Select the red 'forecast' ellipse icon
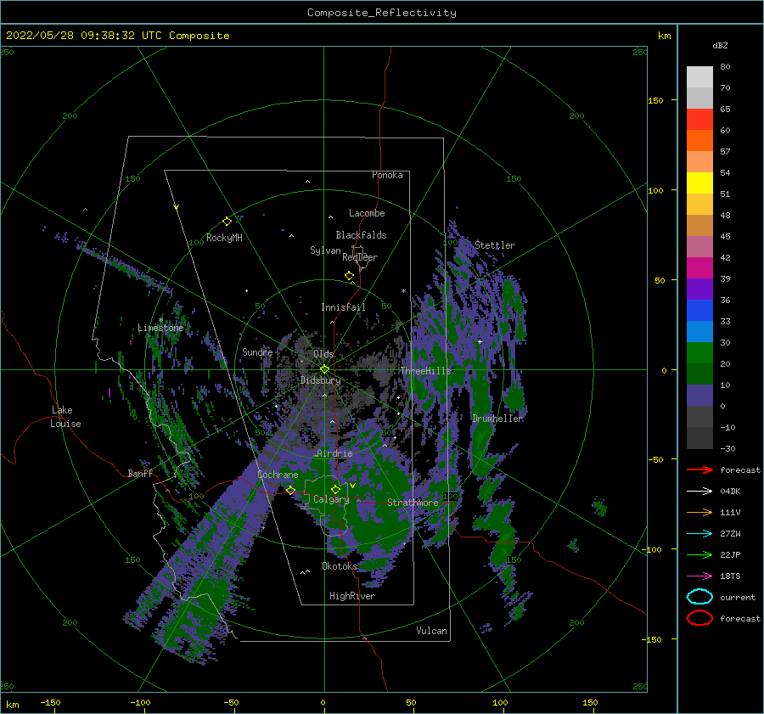 pyautogui.click(x=699, y=618)
